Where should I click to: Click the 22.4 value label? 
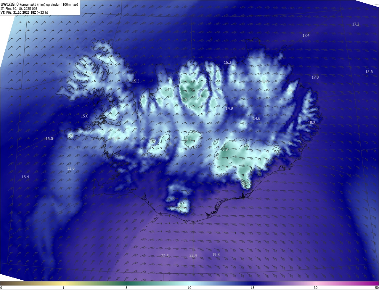(x=193, y=255)
